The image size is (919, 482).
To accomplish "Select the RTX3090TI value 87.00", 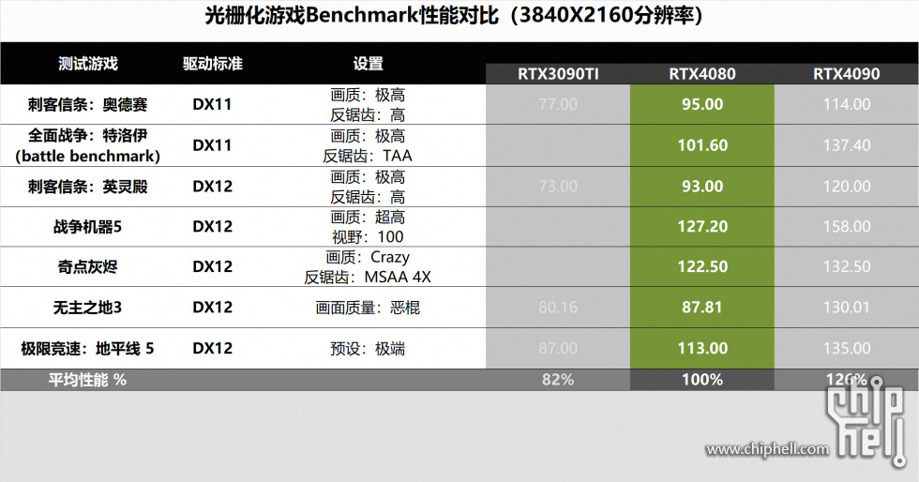I will [558, 348].
